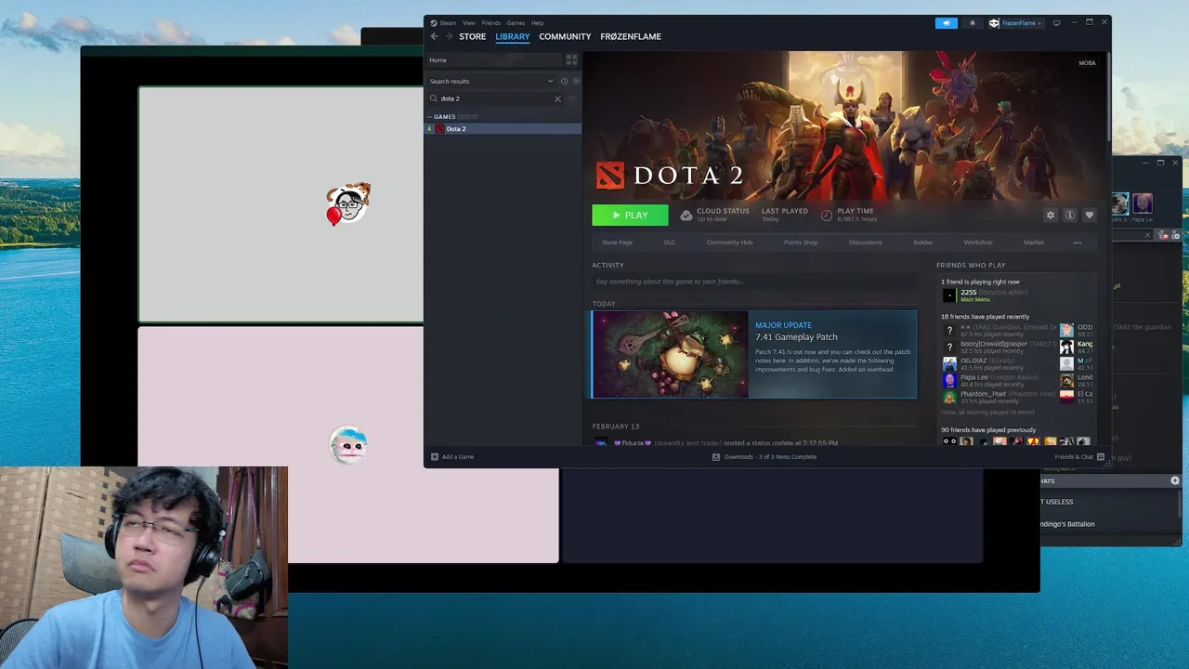Click add-chat plus icon in friends window
1189x669 pixels.
click(x=1174, y=480)
